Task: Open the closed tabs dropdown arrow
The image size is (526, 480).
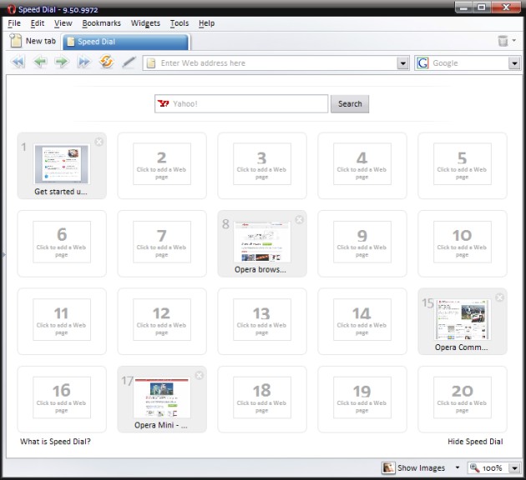Action: [x=514, y=41]
